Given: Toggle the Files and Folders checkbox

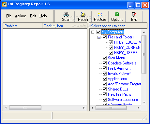Looking at the screenshot, I should click(105, 37).
